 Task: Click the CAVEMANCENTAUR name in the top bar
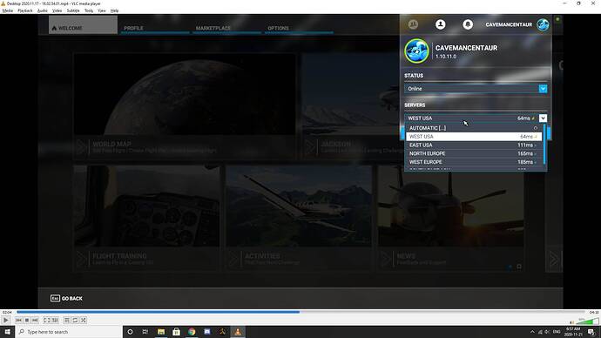coord(509,24)
